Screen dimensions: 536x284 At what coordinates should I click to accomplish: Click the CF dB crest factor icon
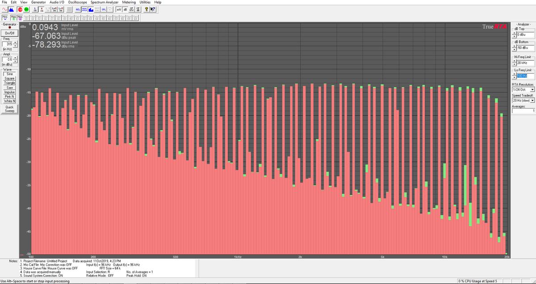[x=138, y=9]
